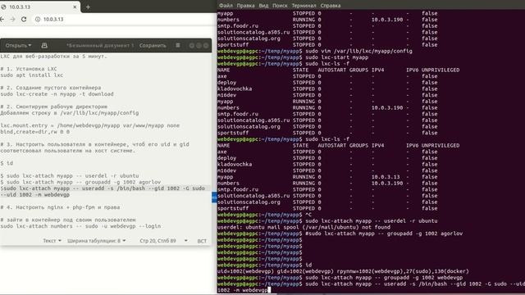
Task: Click the '$ id' line in the editor
Action: pyautogui.click(x=7, y=163)
